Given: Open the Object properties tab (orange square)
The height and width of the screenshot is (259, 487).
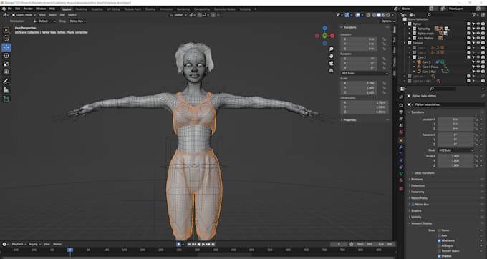Looking at the screenshot, I should tap(401, 140).
